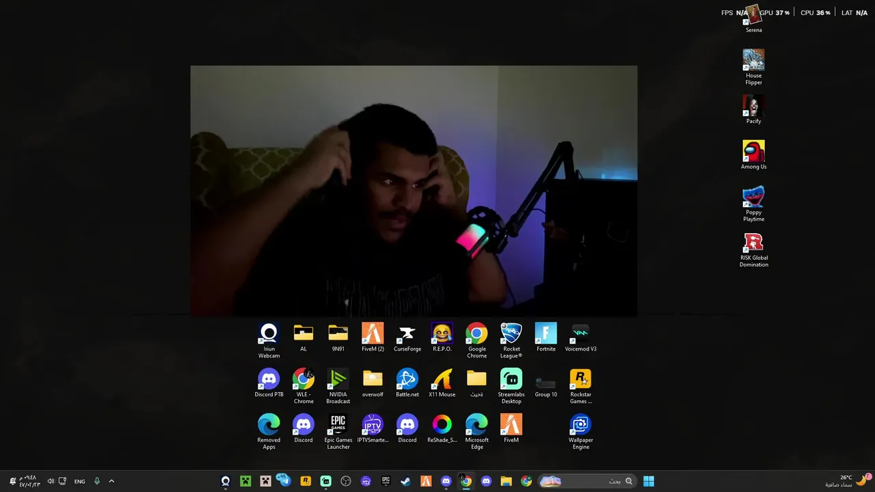Select the Serena desktop shortcut
This screenshot has width=875, height=492.
pos(753,19)
